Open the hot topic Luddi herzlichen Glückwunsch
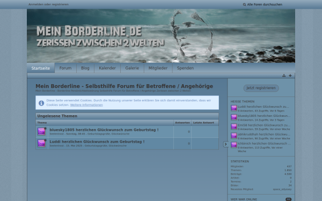 click(264, 107)
